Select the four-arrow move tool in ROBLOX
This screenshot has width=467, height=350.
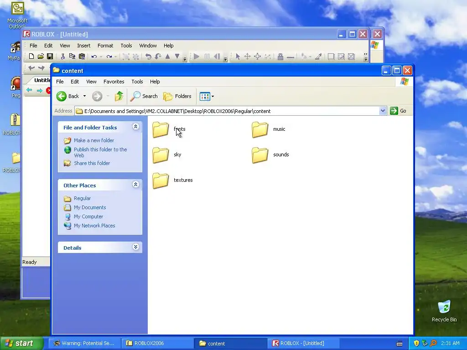coord(247,56)
